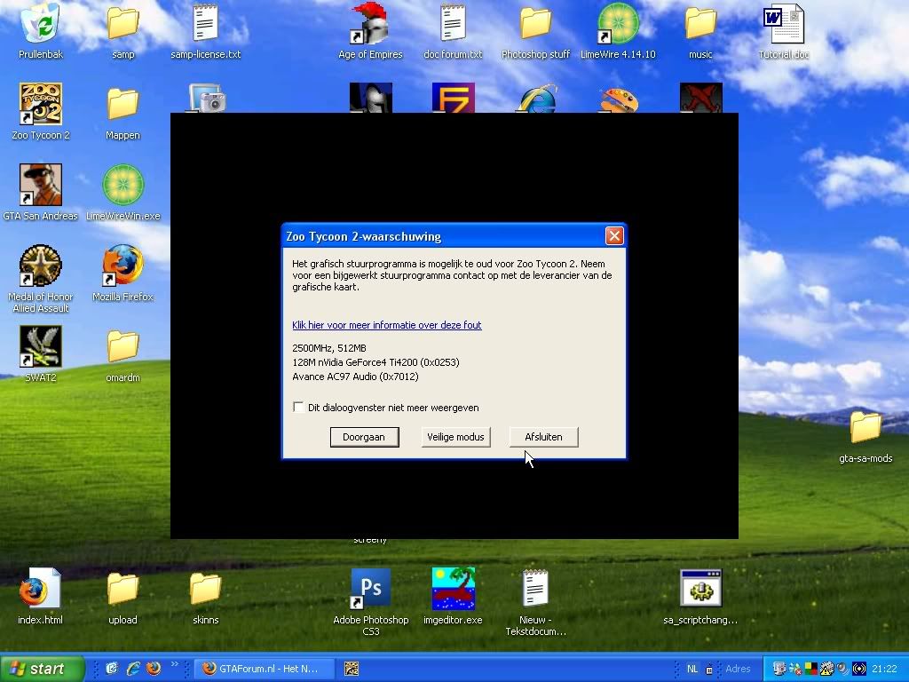Click '128M nVidia GeForce4 Ti4200' text
The image size is (909, 682).
click(375, 362)
